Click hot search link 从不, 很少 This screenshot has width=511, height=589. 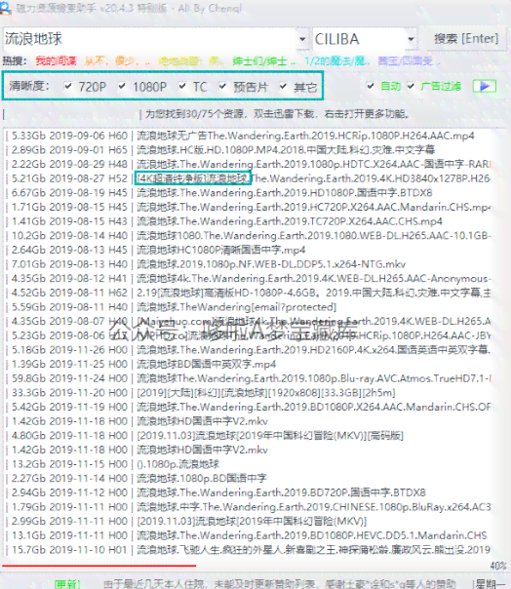[117, 60]
